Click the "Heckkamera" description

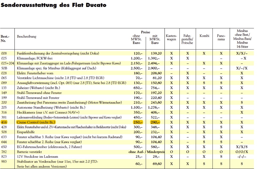(x=48, y=112)
